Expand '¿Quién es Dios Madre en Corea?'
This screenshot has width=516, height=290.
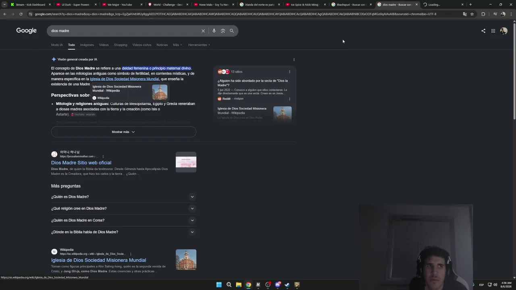pos(123,220)
